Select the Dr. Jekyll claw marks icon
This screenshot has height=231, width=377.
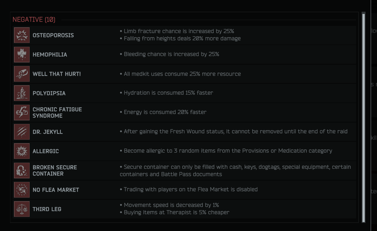pyautogui.click(x=22, y=132)
